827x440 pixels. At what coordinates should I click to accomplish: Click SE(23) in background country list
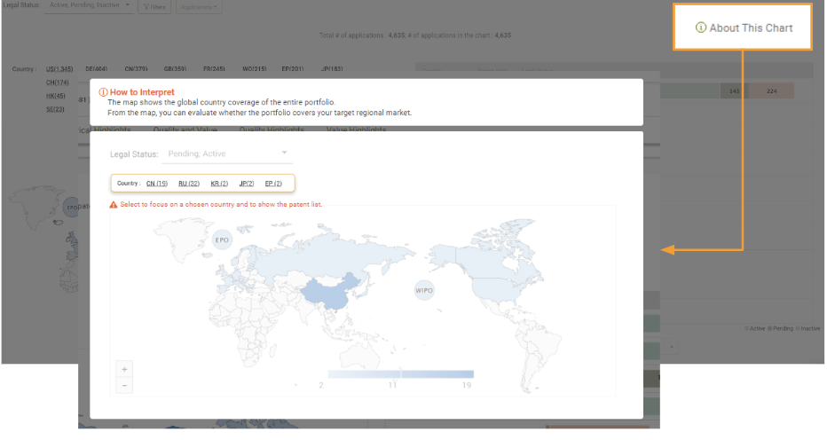coord(55,110)
